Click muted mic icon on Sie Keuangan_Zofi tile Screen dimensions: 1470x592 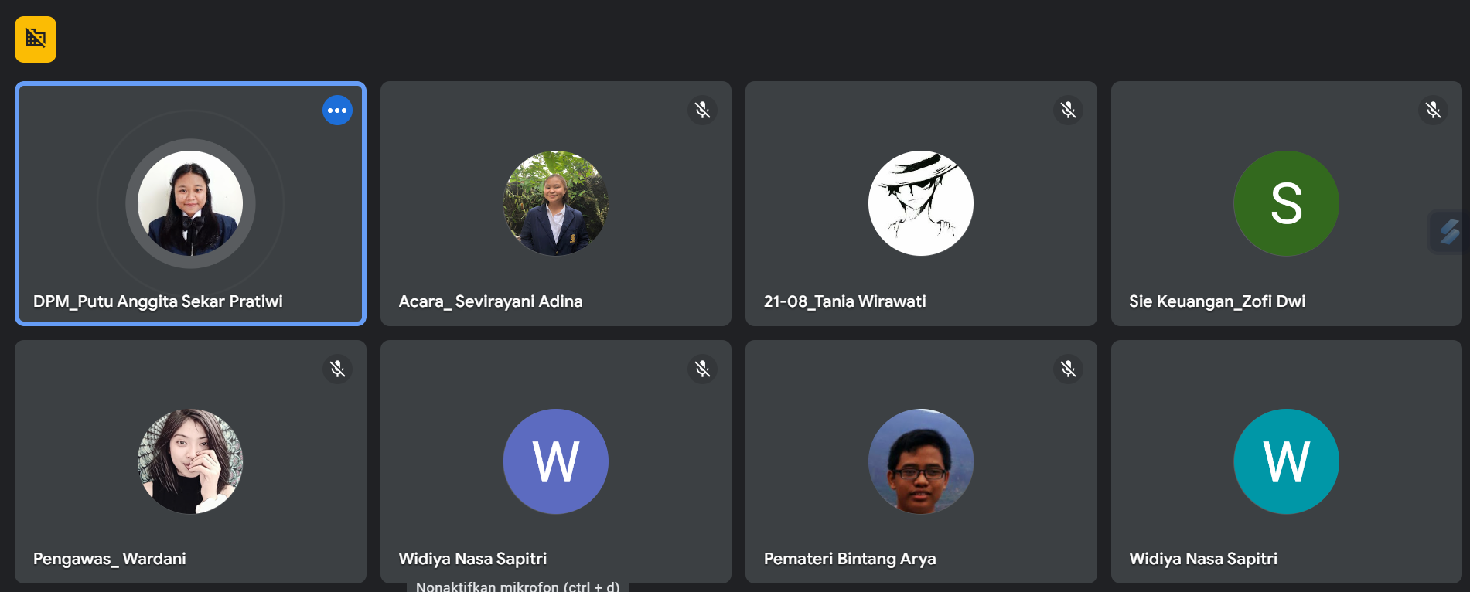[x=1433, y=111]
